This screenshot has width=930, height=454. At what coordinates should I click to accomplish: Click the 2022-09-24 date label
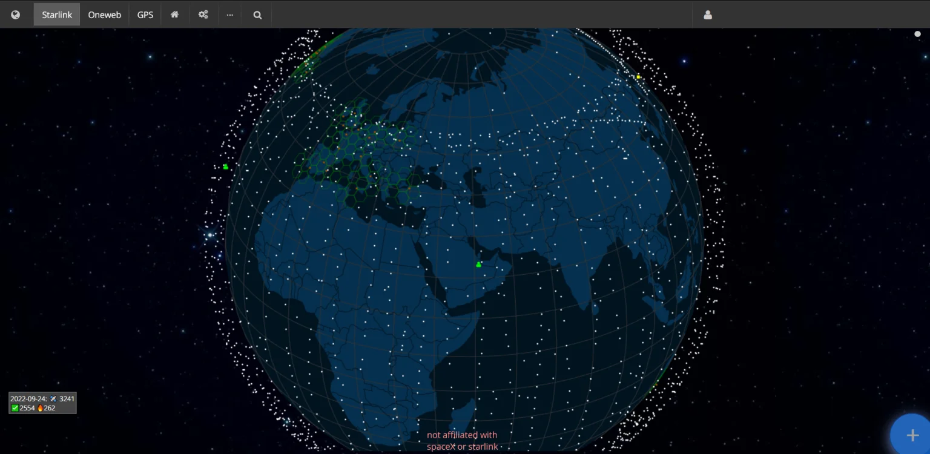pos(28,399)
